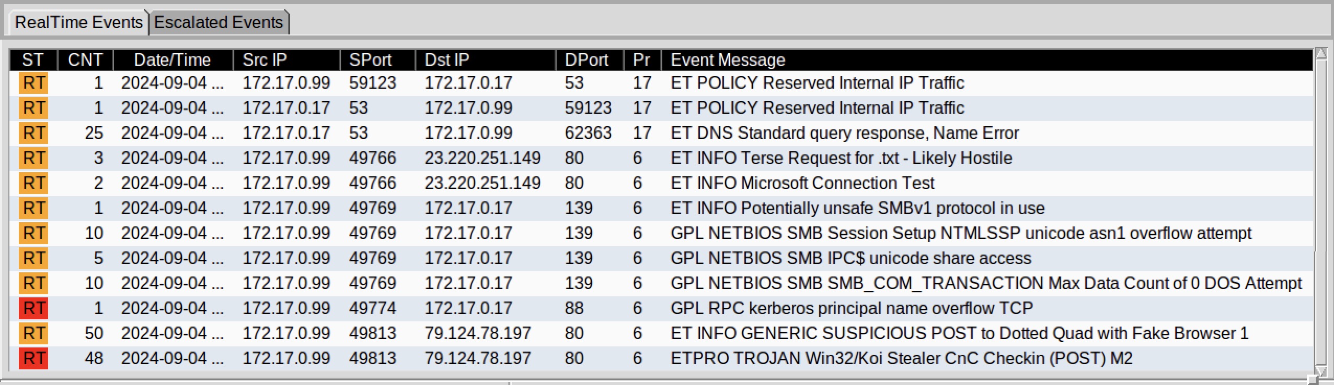This screenshot has width=1334, height=385.
Task: Sort by the Date/Time column header
Action: click(172, 60)
